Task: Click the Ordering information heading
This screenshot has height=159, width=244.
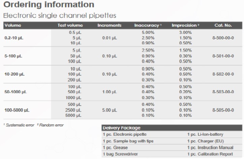Action: click(x=49, y=4)
